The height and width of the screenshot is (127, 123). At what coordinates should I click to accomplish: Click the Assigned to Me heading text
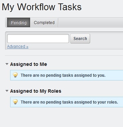click(x=28, y=64)
